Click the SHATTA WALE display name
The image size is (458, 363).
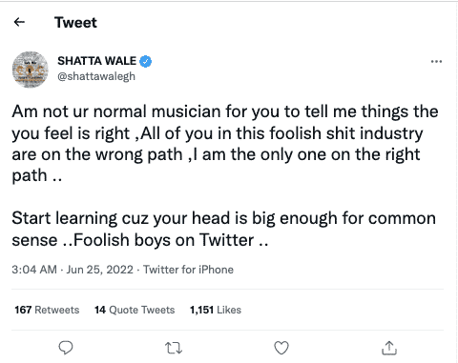(x=97, y=61)
